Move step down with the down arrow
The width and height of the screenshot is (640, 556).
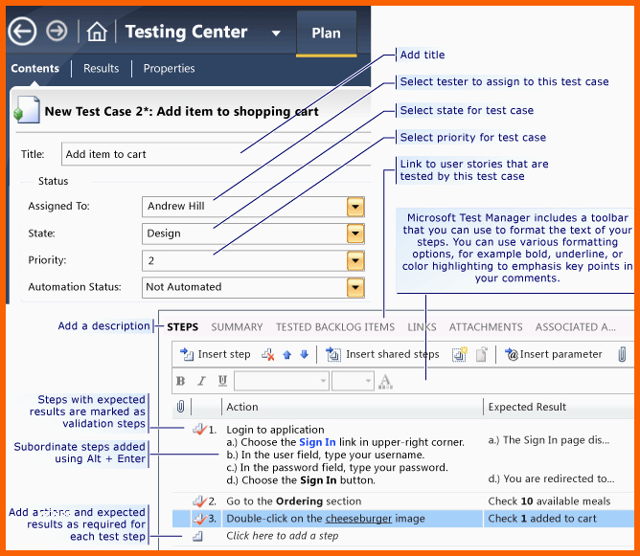click(x=304, y=354)
